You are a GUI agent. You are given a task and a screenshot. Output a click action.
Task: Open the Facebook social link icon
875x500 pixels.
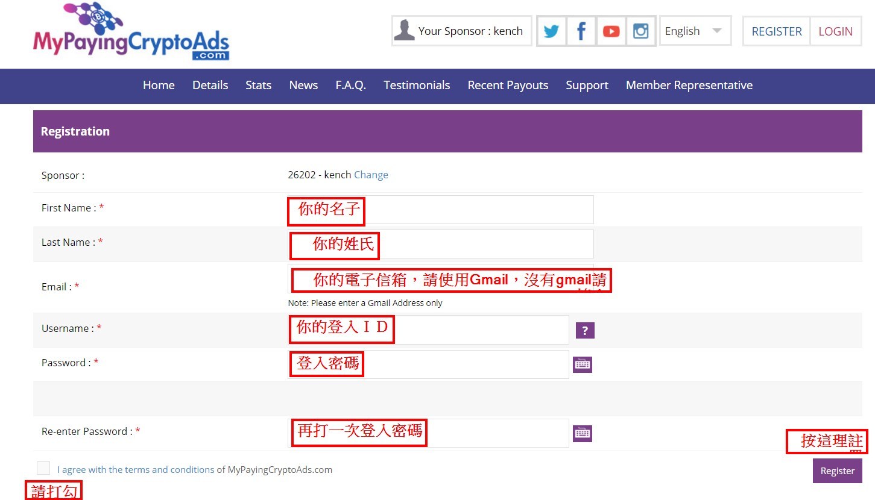coord(581,31)
